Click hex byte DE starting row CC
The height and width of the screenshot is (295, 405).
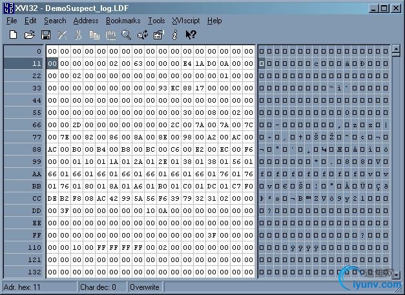point(52,198)
